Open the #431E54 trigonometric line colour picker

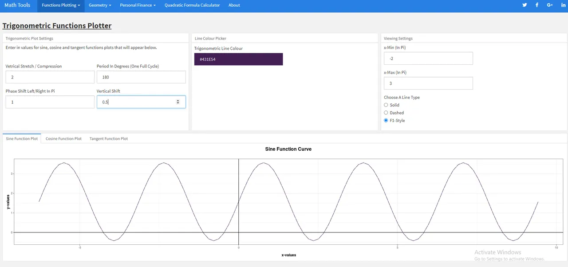click(238, 59)
